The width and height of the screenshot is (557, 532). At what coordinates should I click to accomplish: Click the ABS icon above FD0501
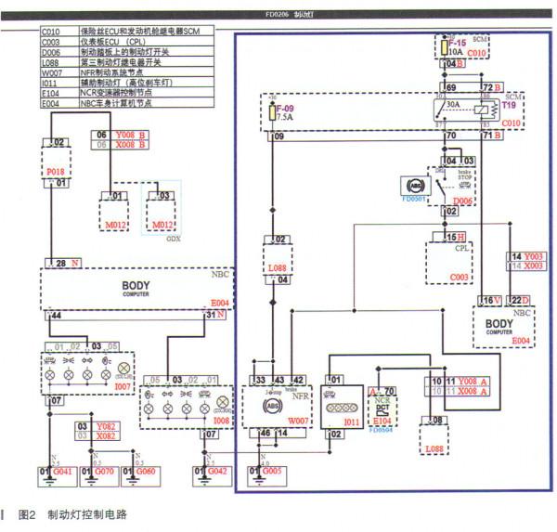[x=409, y=184]
